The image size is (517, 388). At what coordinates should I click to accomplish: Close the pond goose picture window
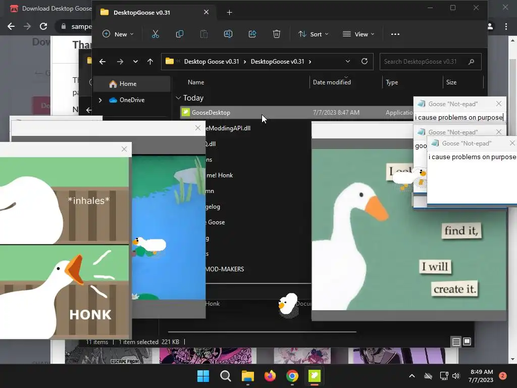[x=198, y=128]
